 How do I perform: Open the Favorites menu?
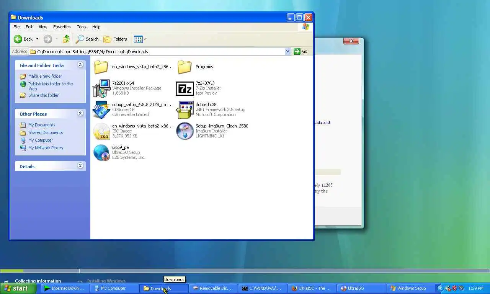point(62,27)
